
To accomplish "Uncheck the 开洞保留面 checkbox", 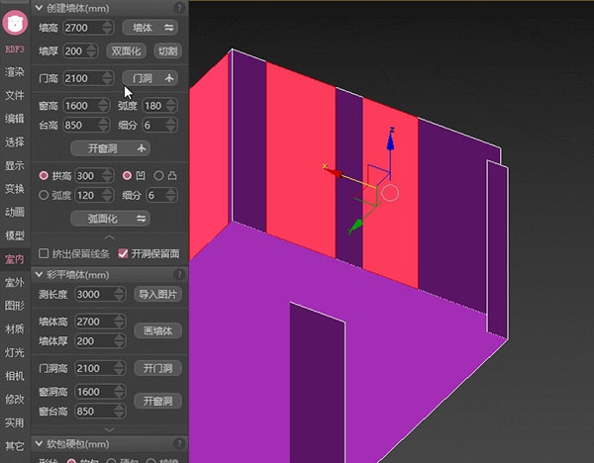I will tap(123, 253).
